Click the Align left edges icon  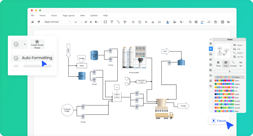tap(146, 22)
